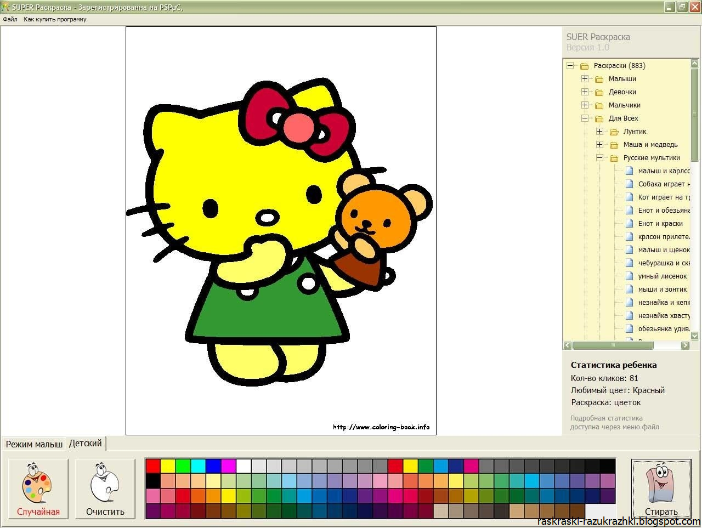Expand the Маша и медведь subfolder
Screen dimensions: 702x528
click(599, 145)
